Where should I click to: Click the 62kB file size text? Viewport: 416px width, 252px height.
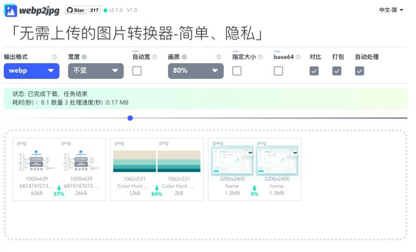(x=37, y=193)
